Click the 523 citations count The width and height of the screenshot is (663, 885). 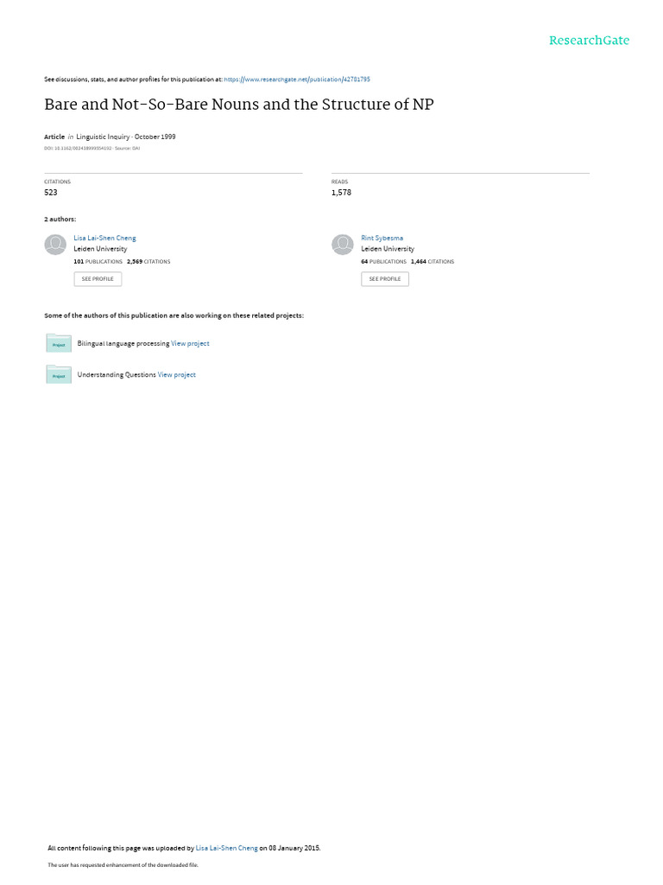click(x=51, y=193)
